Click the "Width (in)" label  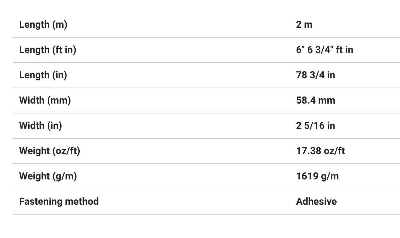pyautogui.click(x=40, y=125)
